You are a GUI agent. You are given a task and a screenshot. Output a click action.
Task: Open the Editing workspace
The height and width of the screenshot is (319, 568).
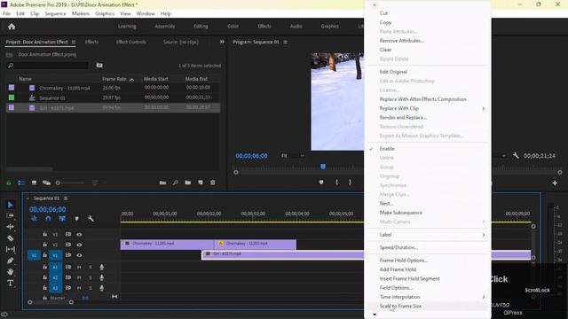coord(201,26)
